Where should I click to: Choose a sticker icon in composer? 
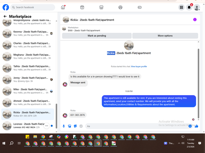pos(75,126)
